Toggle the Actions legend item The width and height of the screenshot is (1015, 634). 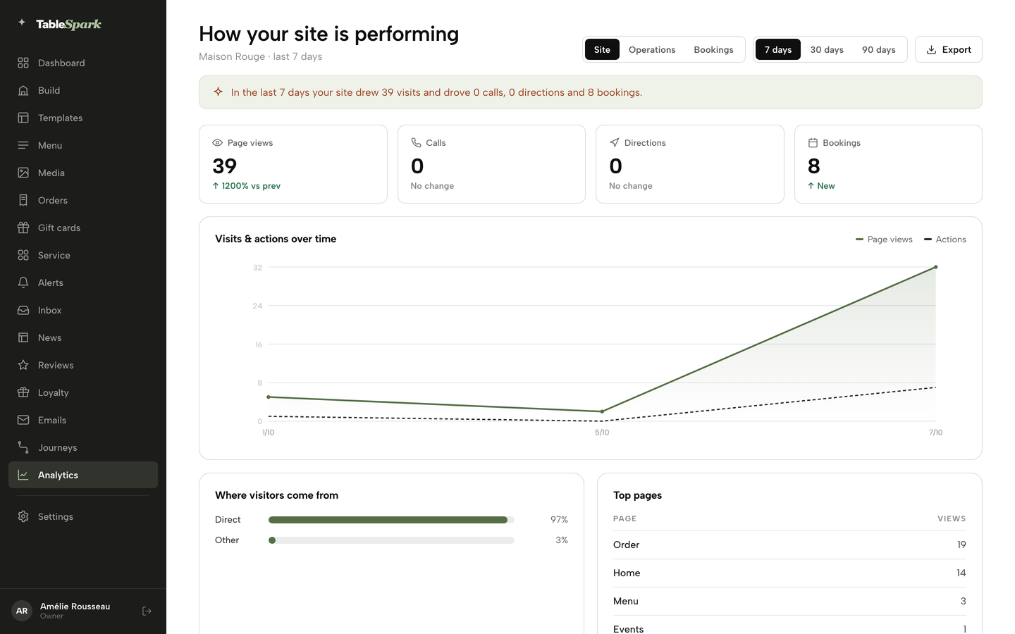tap(945, 240)
